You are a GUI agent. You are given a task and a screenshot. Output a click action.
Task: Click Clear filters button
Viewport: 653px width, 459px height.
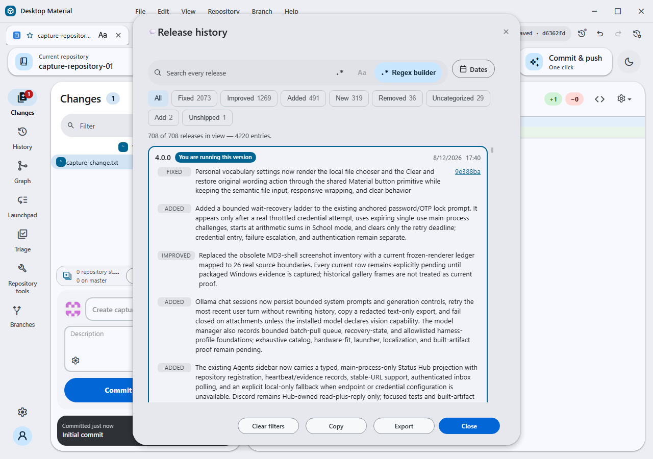tap(268, 426)
